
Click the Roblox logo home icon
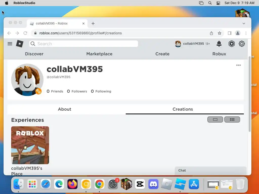click(x=20, y=44)
